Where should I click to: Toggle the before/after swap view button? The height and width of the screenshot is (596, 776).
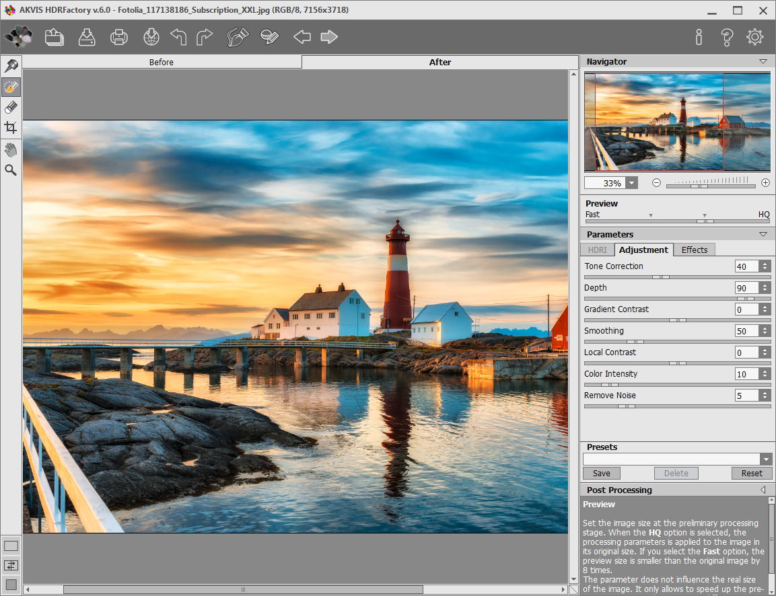click(x=11, y=565)
